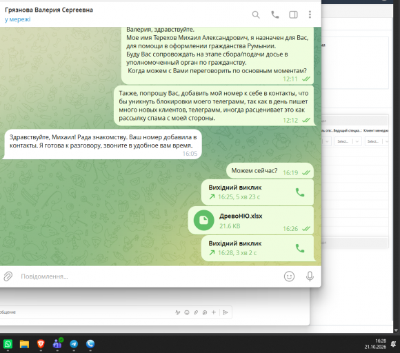The image size is (400, 353).
Task: Record a voice message with microphone
Action: coord(310,276)
